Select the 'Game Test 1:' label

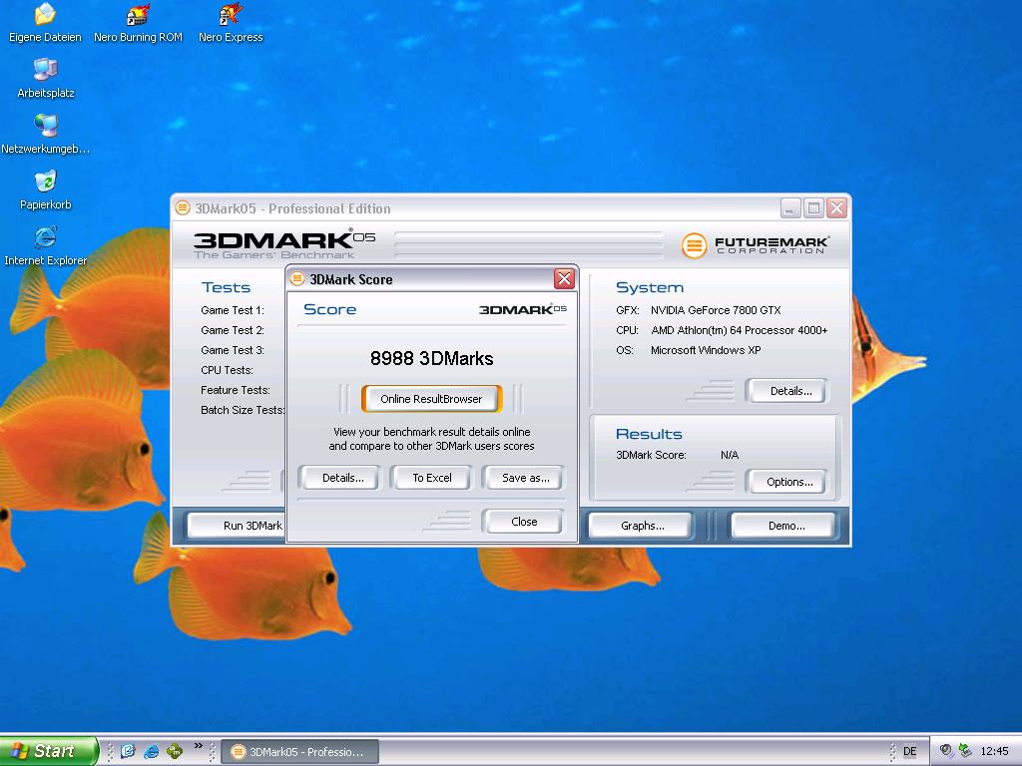(232, 310)
